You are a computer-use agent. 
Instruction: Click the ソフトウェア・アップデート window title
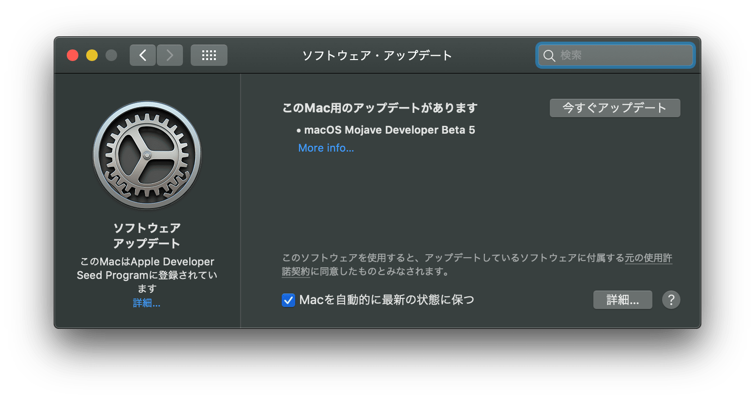[377, 55]
